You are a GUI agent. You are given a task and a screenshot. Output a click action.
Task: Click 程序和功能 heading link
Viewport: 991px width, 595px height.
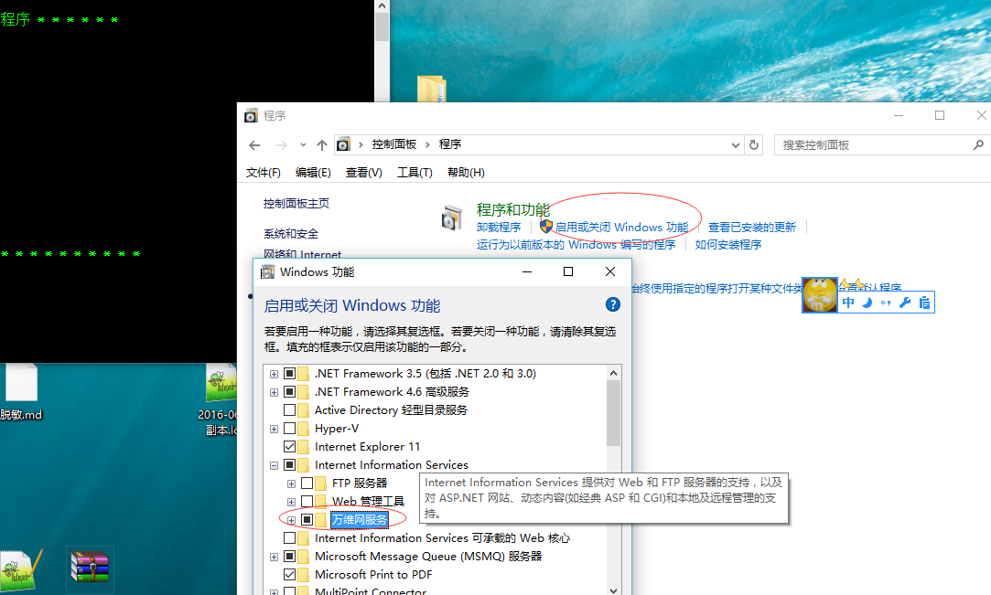pos(513,209)
